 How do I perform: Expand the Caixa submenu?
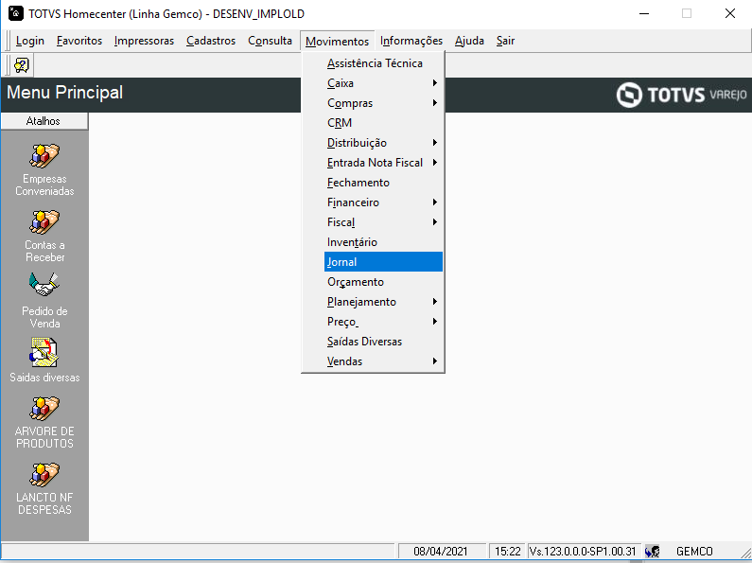tap(383, 83)
